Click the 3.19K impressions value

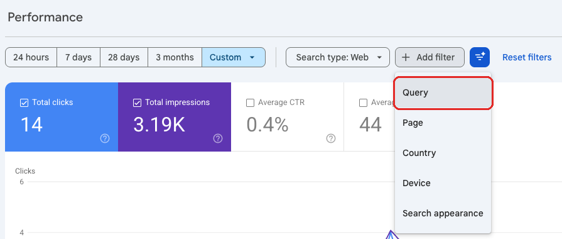(x=159, y=125)
